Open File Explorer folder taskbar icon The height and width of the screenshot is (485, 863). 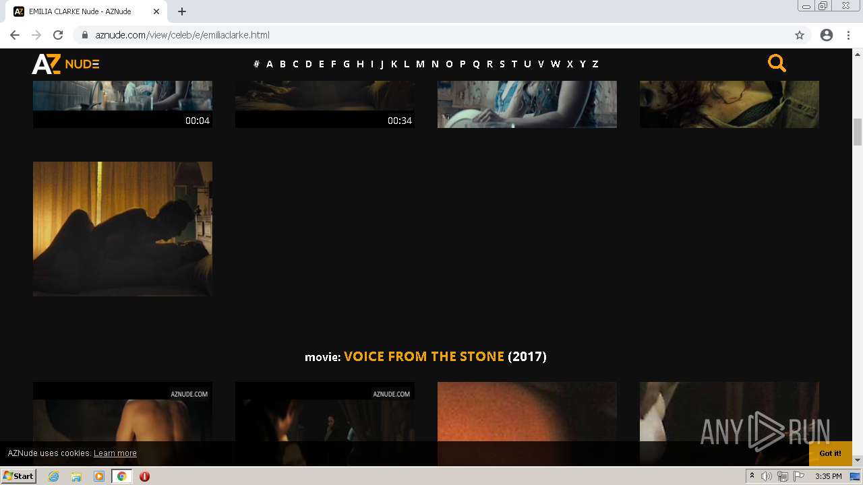(76, 476)
